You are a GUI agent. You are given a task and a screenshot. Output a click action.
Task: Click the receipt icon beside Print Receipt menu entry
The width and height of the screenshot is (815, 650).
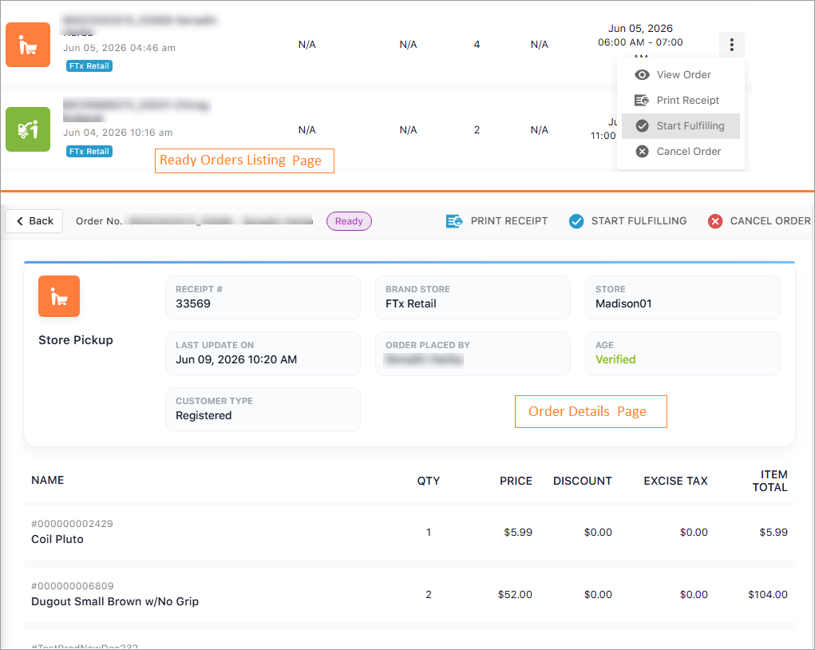(x=642, y=101)
